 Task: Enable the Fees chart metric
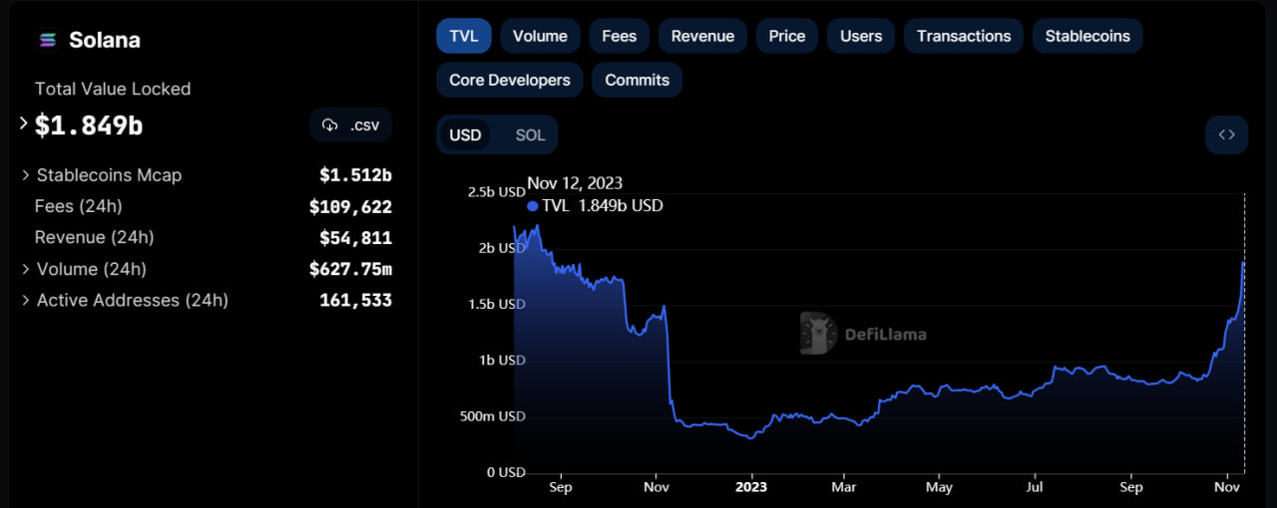pyautogui.click(x=620, y=36)
